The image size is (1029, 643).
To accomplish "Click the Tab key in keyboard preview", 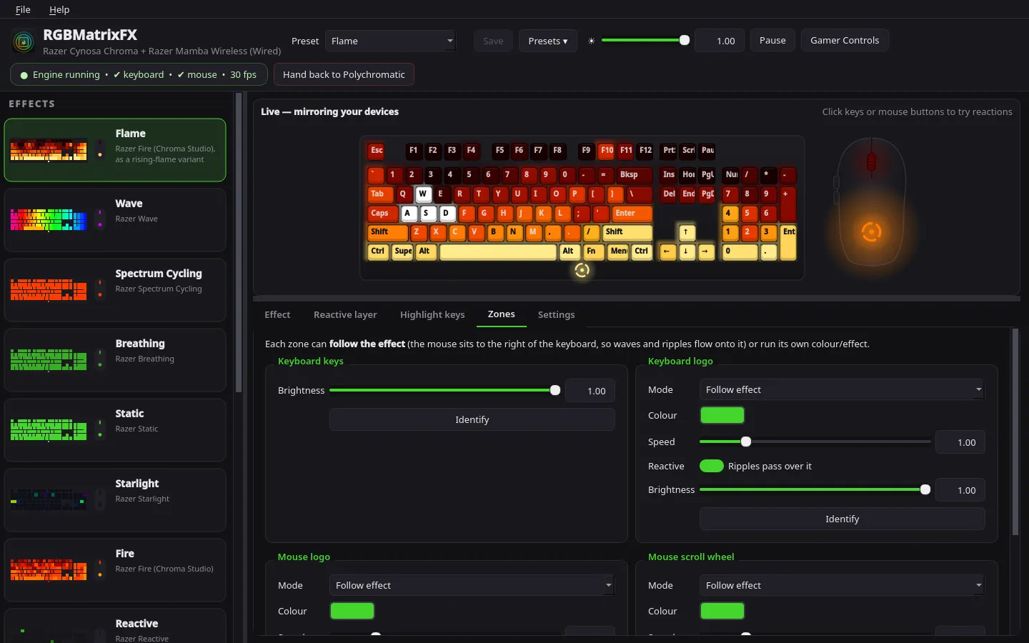I will click(380, 194).
